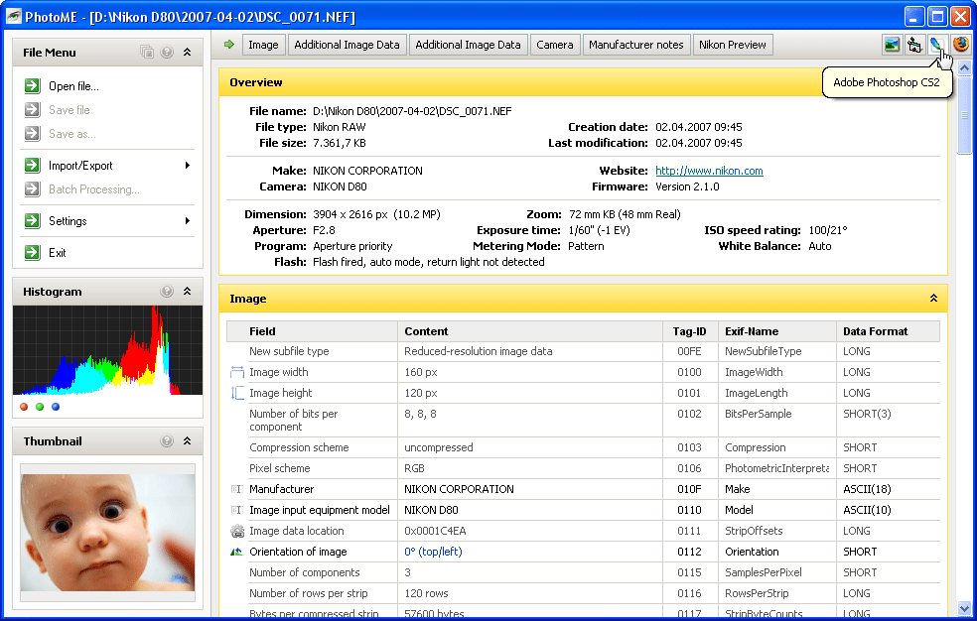Launch the Firefox icon in the toolbar
The width and height of the screenshot is (977, 621).
coord(960,45)
